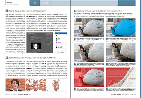Click step 1 sculpture photo
This screenshot has height=98, width=141.
(89, 28)
